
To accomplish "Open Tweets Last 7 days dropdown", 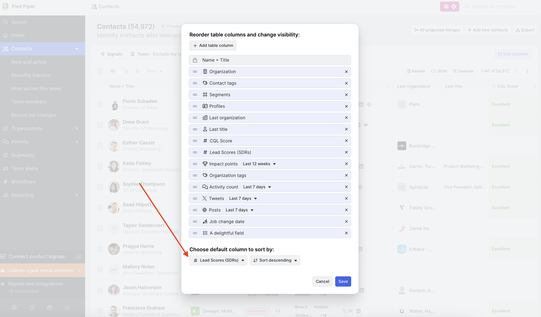I will point(243,198).
